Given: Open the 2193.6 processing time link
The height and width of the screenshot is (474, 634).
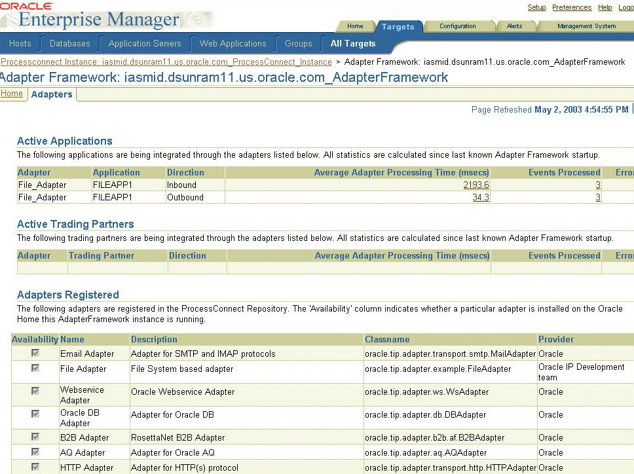Looking at the screenshot, I should 476,185.
